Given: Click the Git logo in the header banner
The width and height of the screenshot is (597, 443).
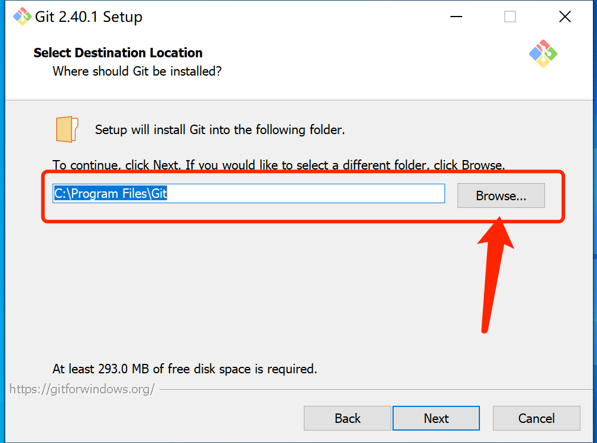Looking at the screenshot, I should tap(543, 54).
